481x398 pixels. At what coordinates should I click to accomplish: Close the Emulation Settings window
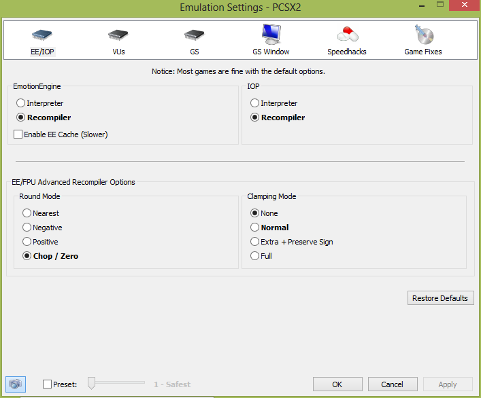[465, 5]
